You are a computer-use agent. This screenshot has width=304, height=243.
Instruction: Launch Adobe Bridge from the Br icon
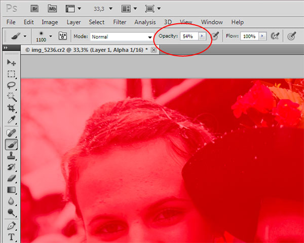click(34, 9)
